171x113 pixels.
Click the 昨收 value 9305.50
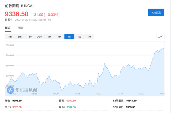coord(17,101)
